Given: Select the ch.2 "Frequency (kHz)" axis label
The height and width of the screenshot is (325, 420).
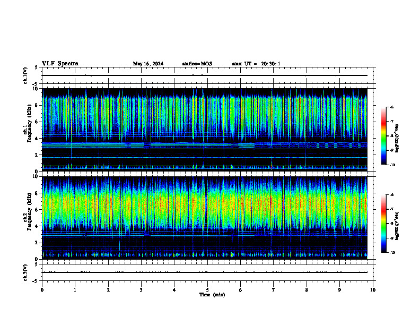Looking at the screenshot, I should click(29, 211).
